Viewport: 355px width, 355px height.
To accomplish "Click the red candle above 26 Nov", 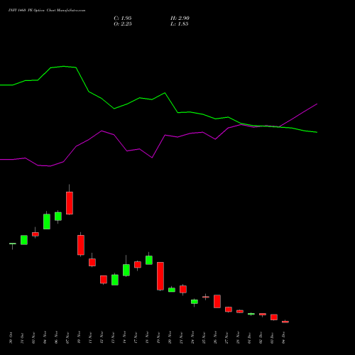I will [x=217, y=301].
